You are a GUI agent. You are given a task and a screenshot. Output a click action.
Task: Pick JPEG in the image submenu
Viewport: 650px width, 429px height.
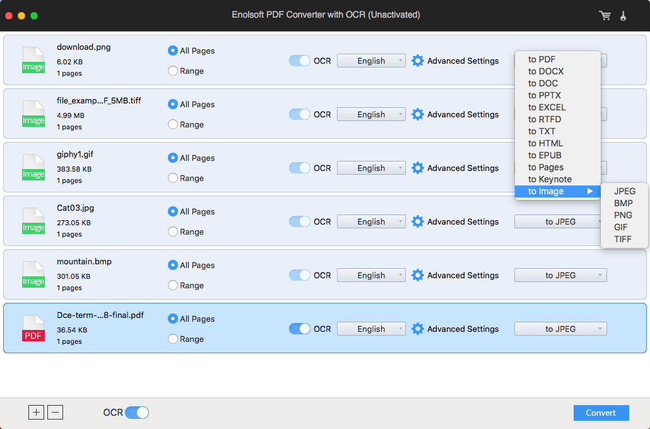pos(624,191)
